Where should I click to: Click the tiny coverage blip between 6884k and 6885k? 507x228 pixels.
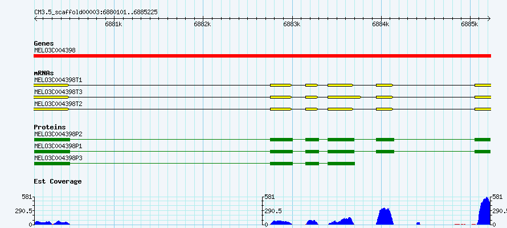click(x=418, y=223)
